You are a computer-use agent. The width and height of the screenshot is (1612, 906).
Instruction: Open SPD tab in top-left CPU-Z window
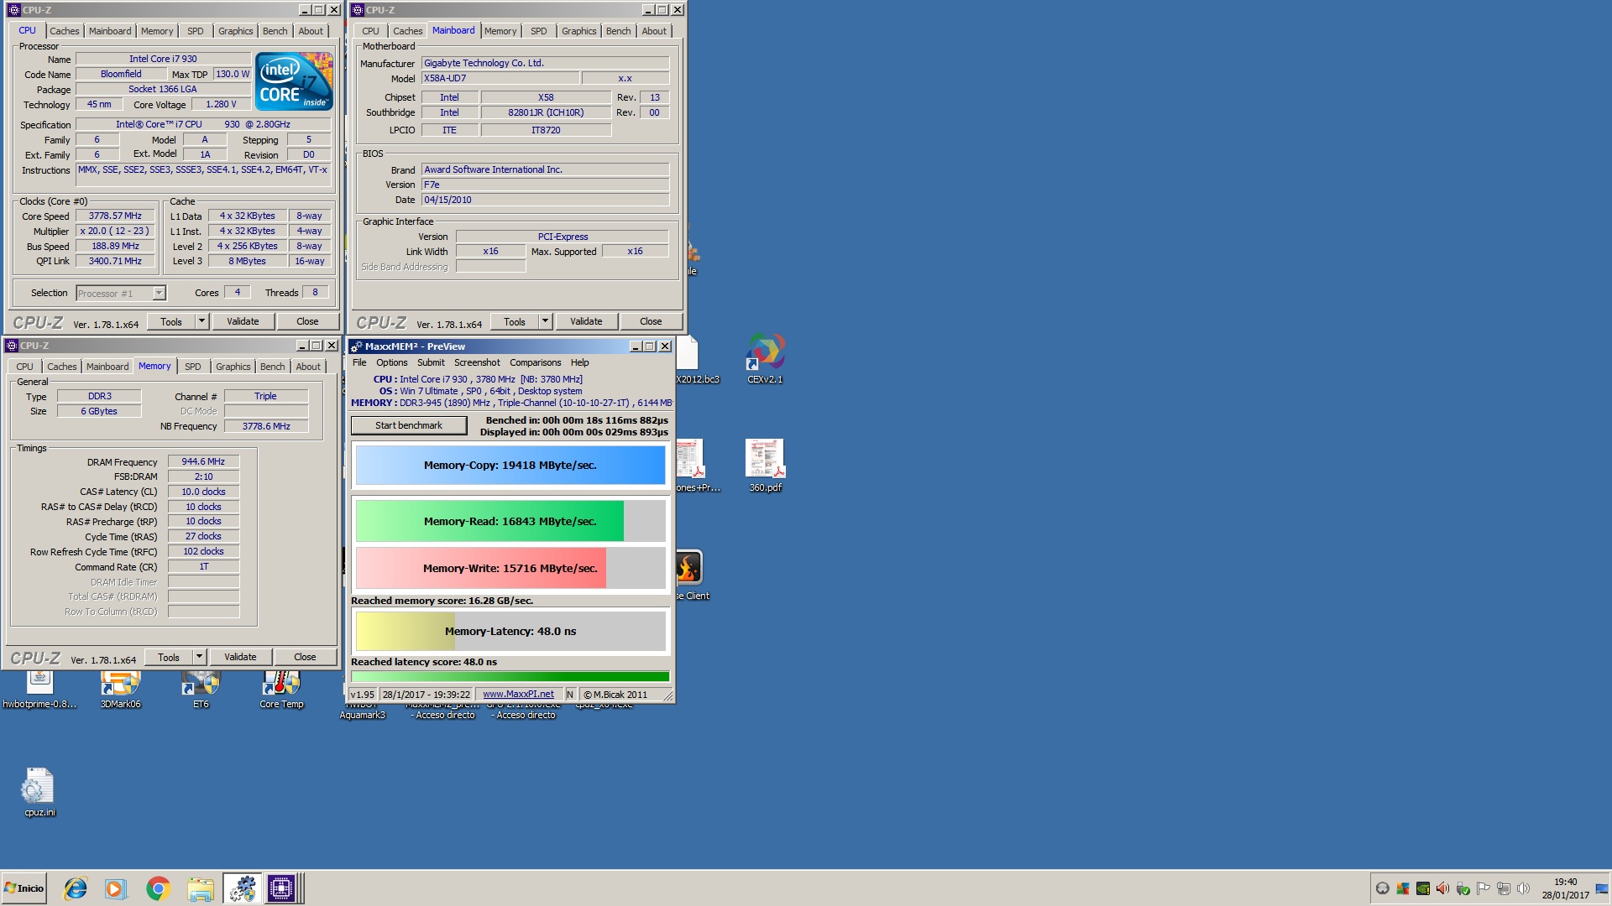pos(195,31)
